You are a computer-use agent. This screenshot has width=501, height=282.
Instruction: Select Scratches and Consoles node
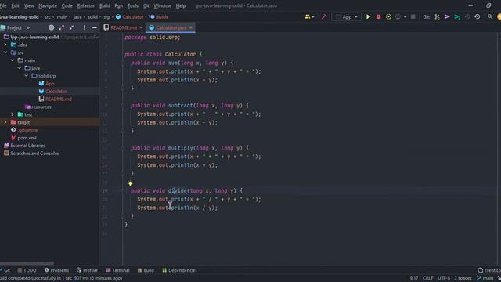(34, 154)
